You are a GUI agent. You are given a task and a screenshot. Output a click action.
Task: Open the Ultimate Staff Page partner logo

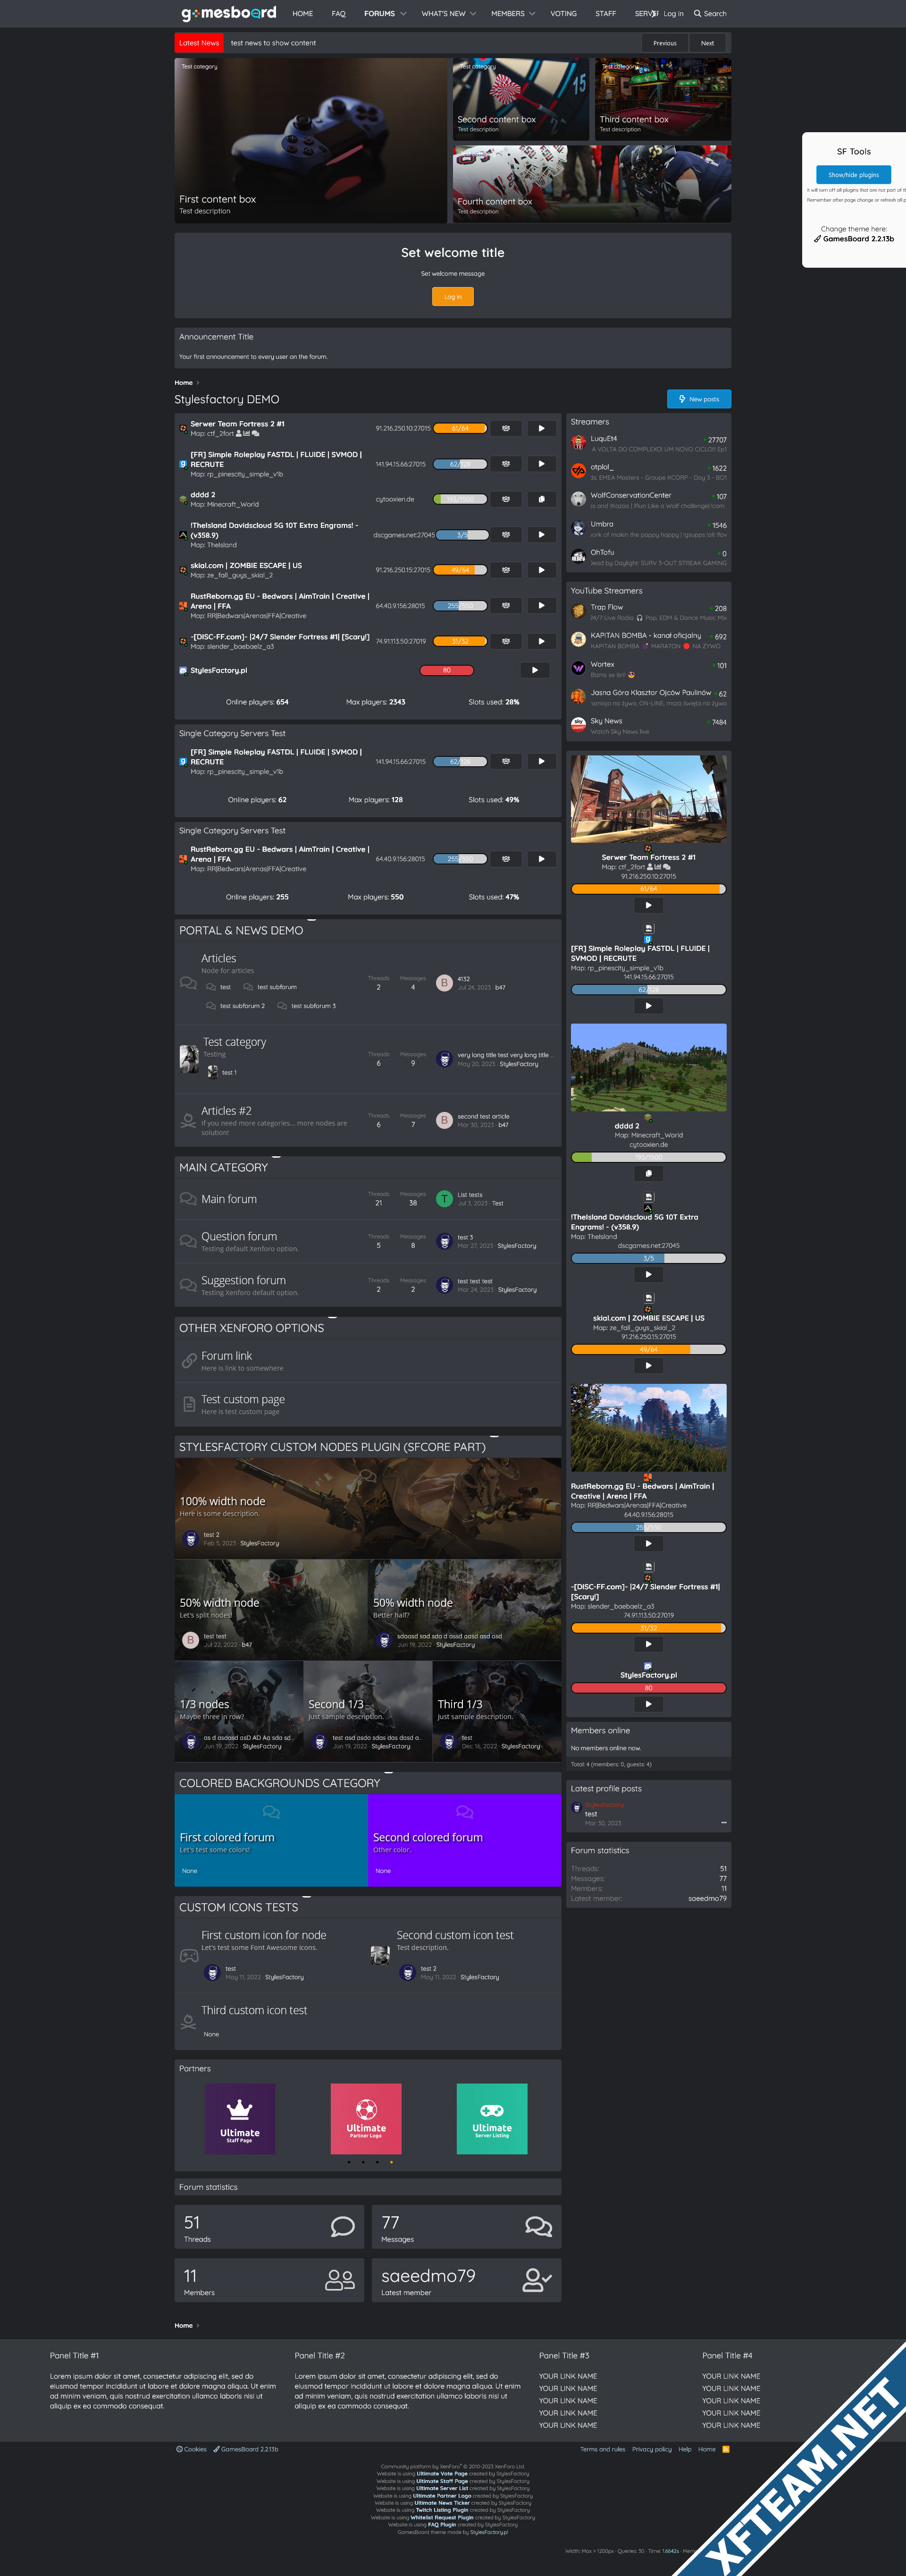240,2119
